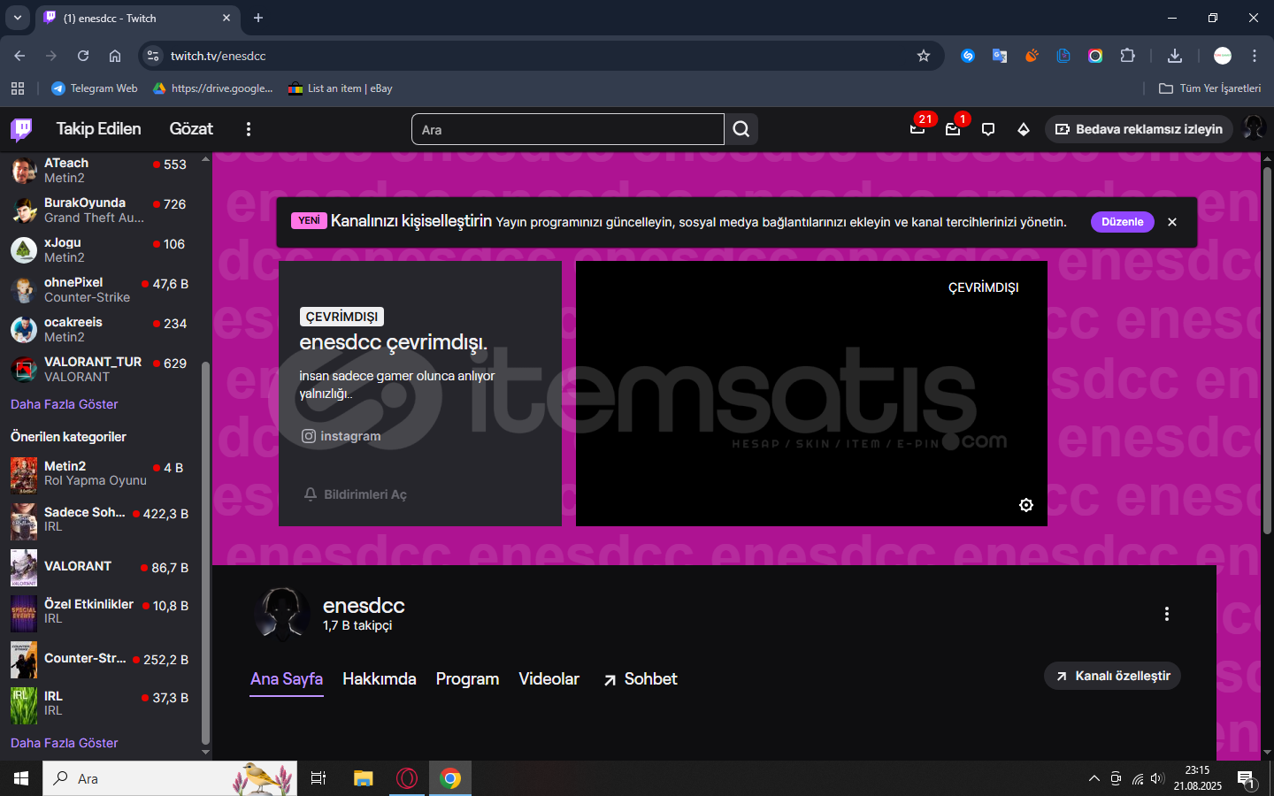Click the search magnifier button

741,129
